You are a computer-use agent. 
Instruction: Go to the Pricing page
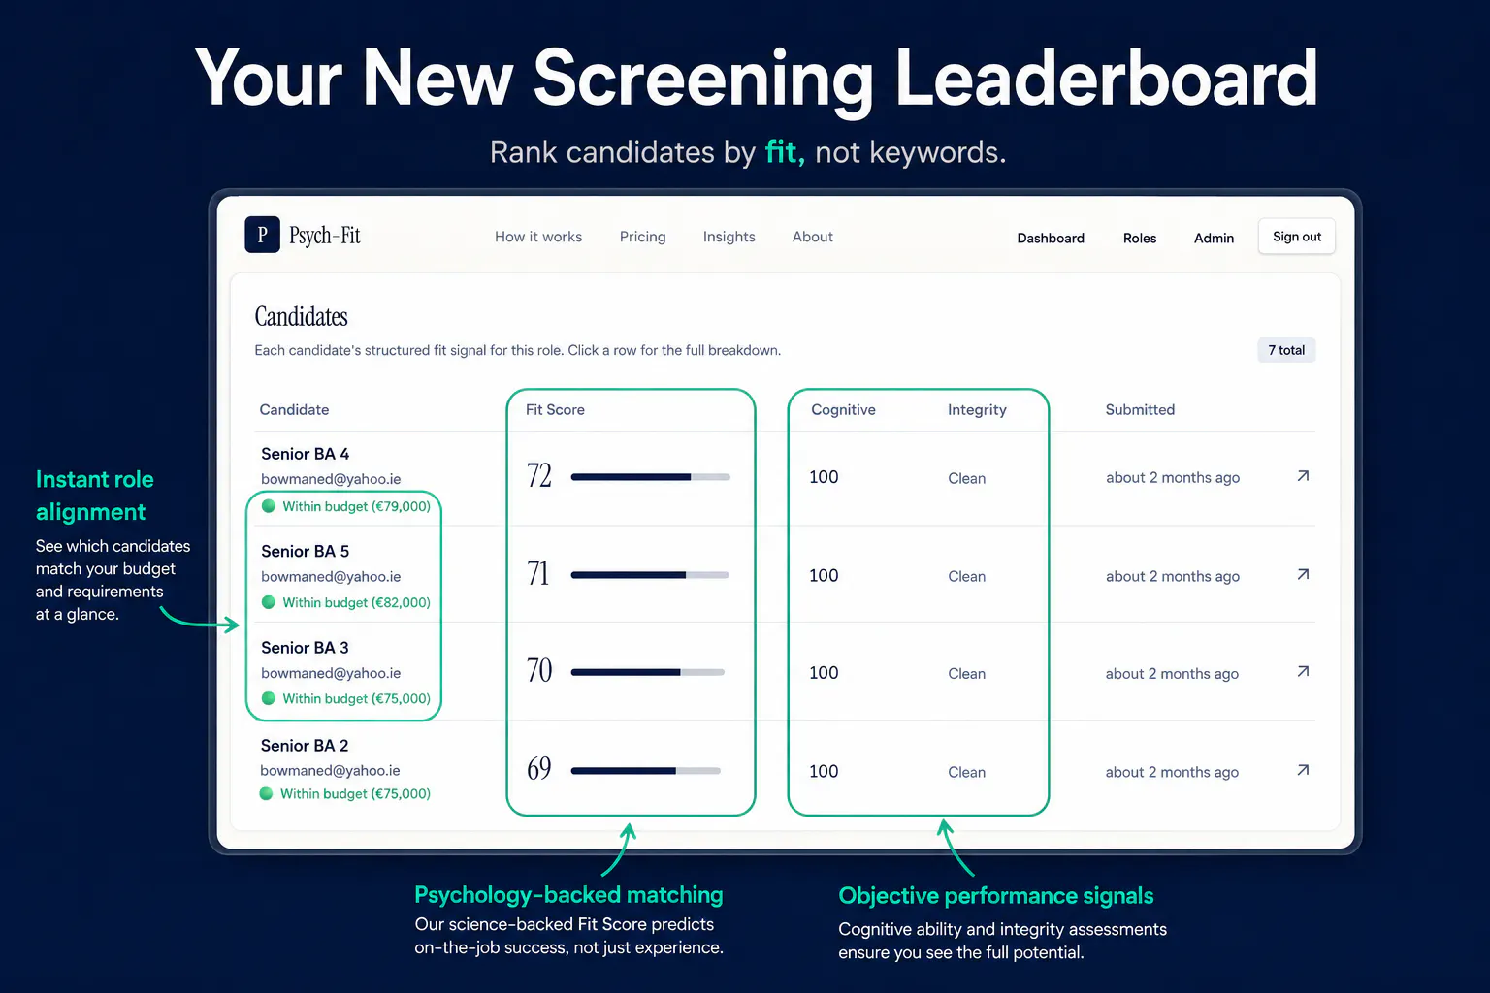(643, 237)
